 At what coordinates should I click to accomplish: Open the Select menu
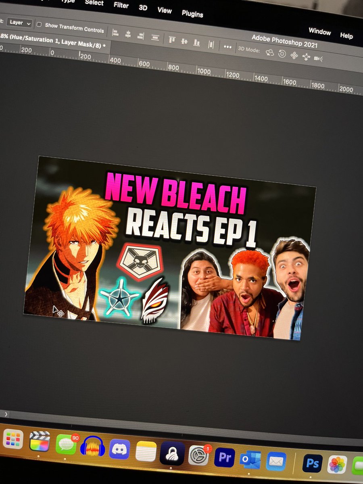pos(94,2)
